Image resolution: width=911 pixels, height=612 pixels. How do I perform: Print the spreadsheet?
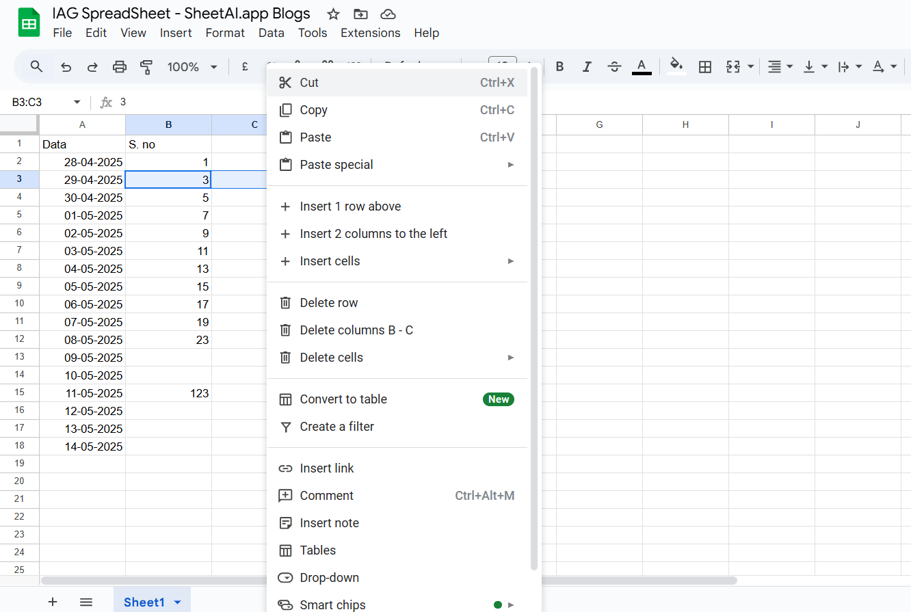(120, 66)
